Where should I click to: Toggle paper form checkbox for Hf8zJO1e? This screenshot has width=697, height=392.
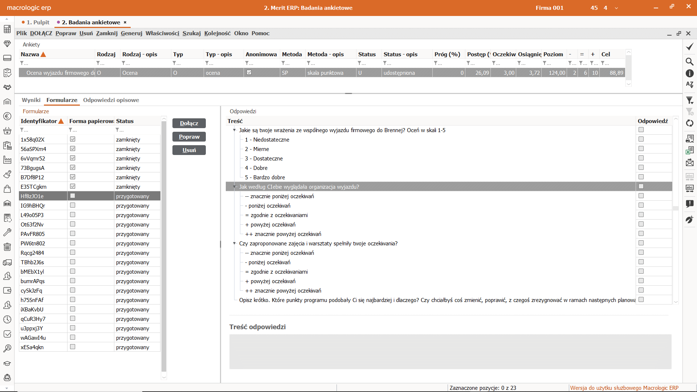click(73, 196)
